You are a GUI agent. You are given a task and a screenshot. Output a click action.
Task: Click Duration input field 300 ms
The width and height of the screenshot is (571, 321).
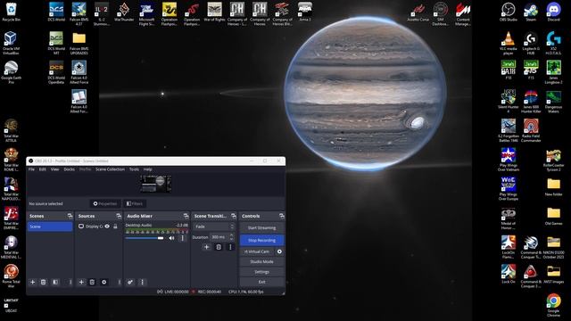click(219, 237)
